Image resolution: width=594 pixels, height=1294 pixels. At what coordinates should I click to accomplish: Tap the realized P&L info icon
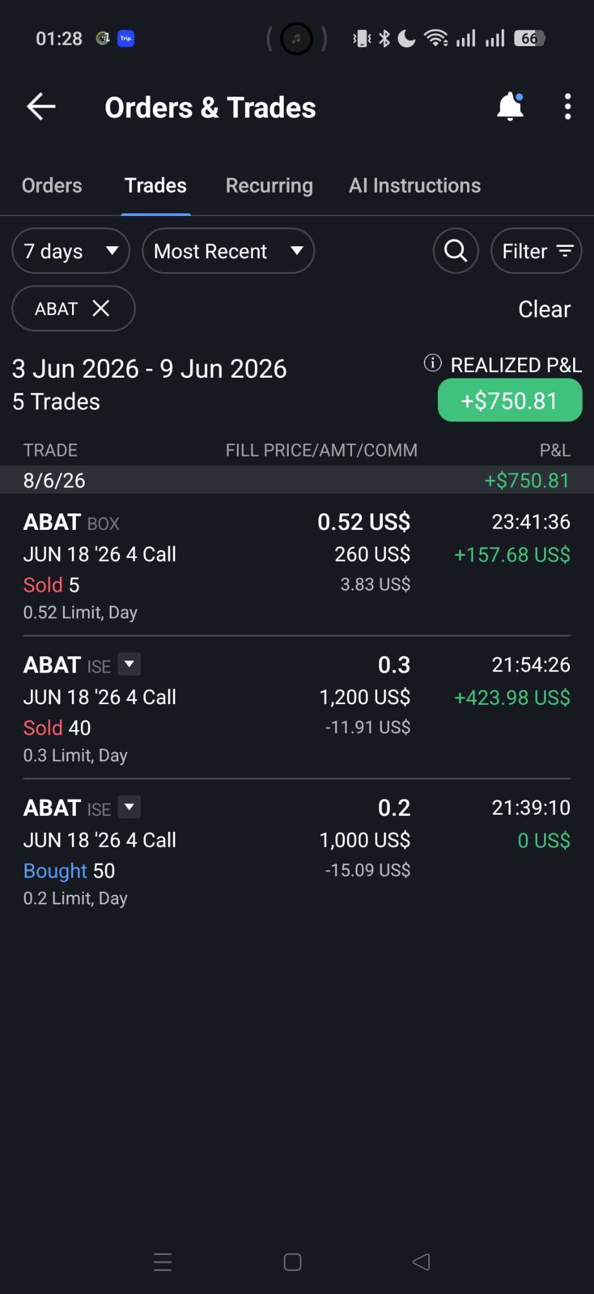coord(432,363)
